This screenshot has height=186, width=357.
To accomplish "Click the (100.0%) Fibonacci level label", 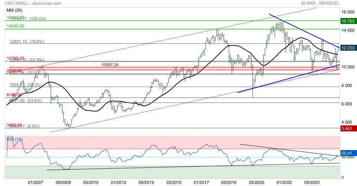I will click(x=38, y=19).
